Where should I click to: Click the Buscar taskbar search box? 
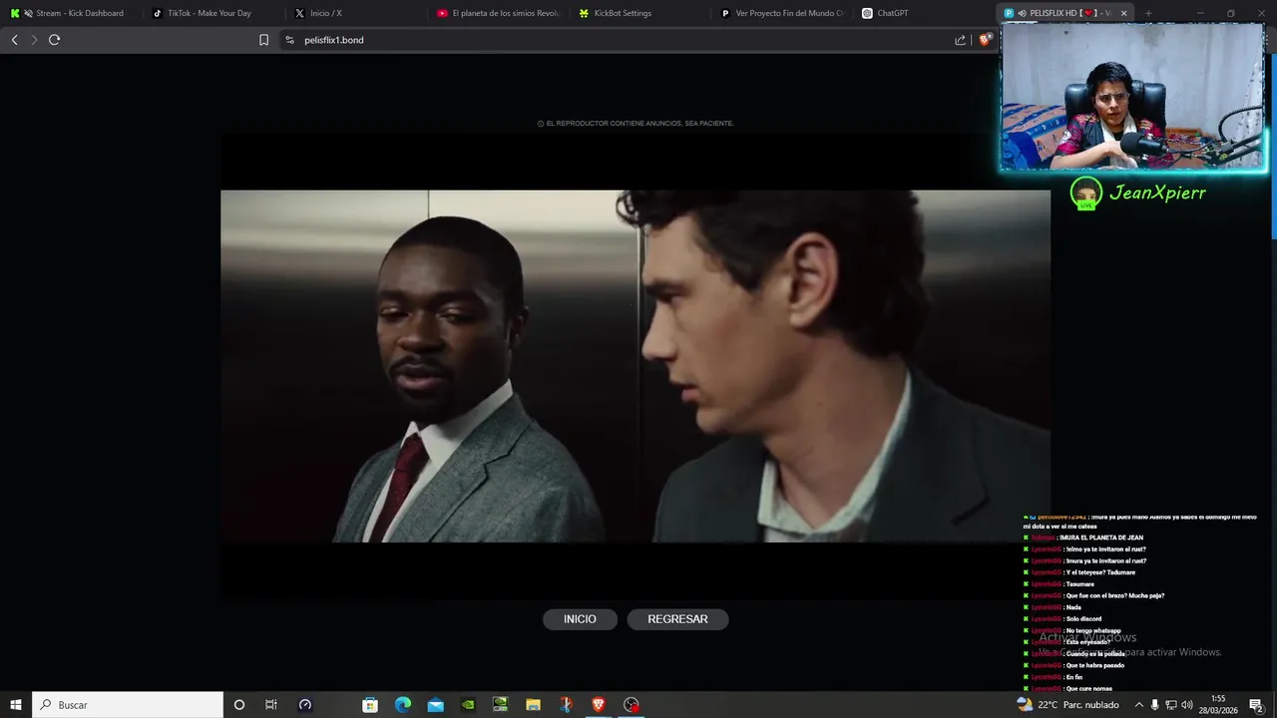128,705
